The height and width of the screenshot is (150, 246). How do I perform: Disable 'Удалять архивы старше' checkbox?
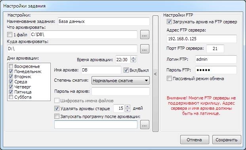(57, 108)
